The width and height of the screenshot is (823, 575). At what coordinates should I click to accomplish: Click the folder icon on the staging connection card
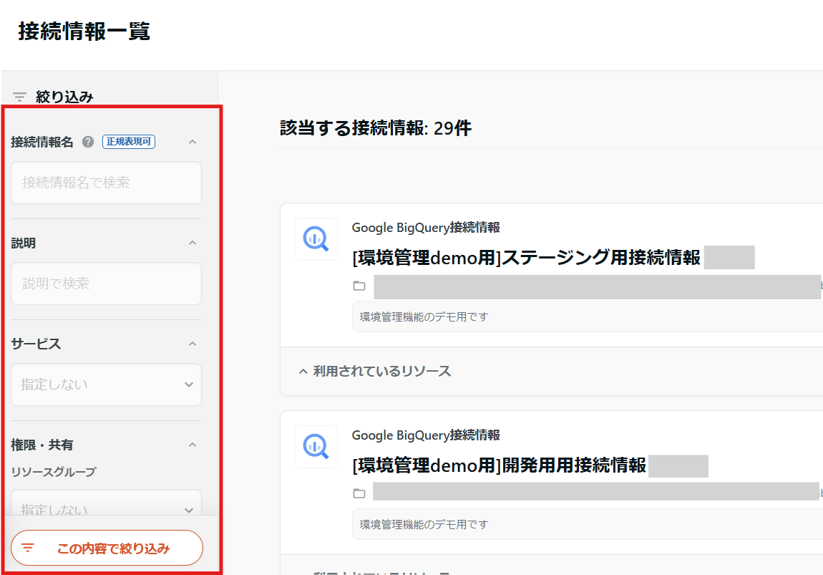pyautogui.click(x=359, y=286)
